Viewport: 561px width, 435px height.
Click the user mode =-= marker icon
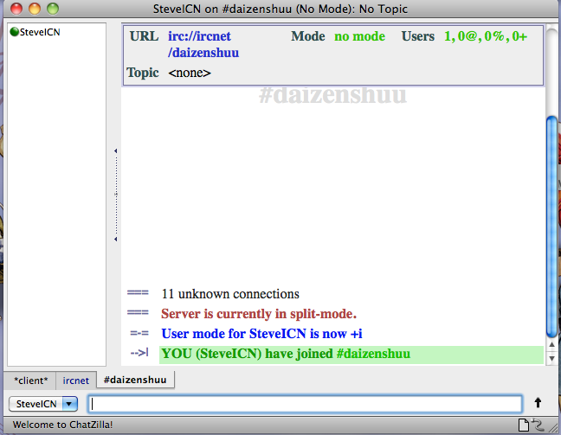click(139, 334)
